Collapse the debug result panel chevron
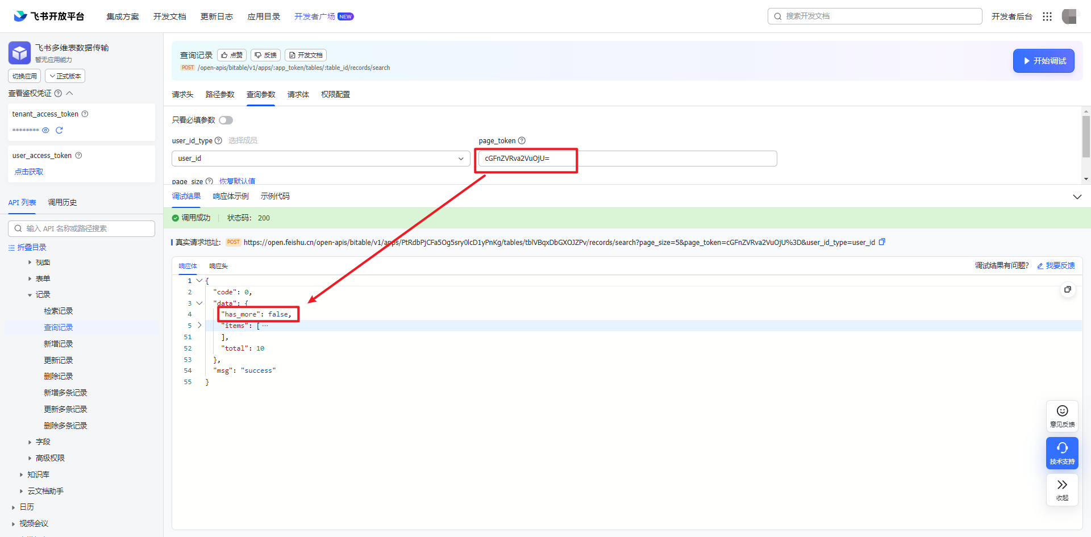 click(1077, 197)
